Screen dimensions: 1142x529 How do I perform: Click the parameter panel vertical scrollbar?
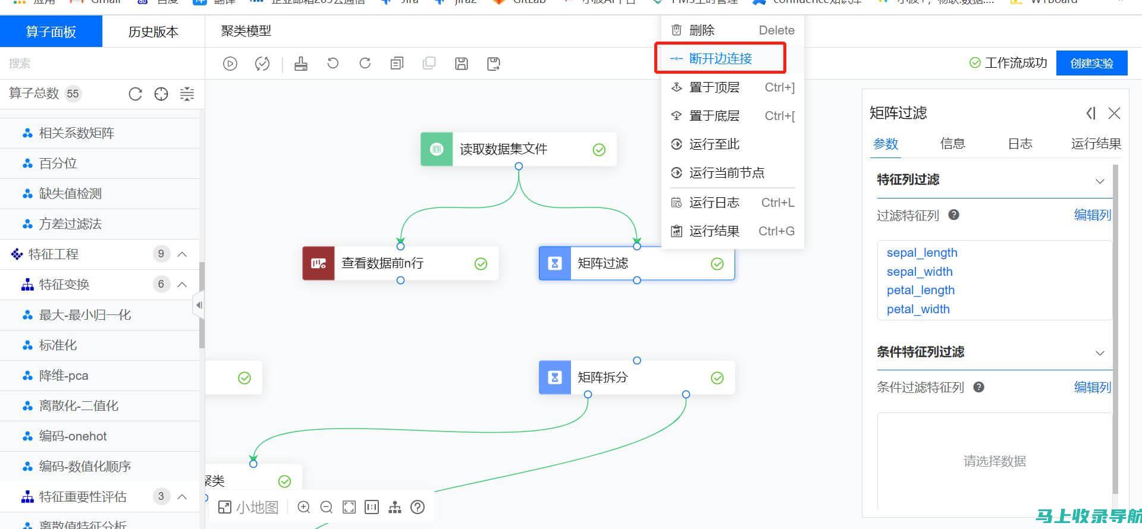pyautogui.click(x=1115, y=329)
